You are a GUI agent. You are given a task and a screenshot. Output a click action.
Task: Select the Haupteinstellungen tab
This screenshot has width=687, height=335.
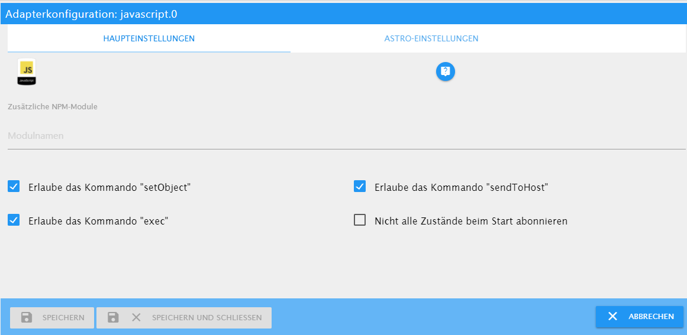click(149, 38)
